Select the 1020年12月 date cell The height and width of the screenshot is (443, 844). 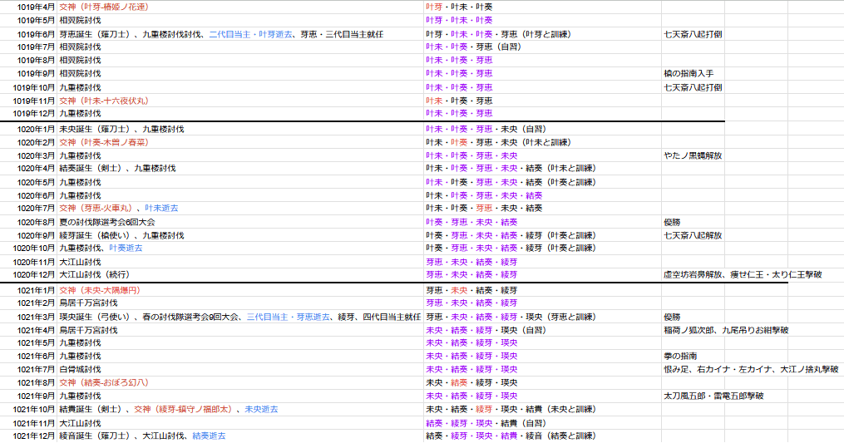point(33,274)
